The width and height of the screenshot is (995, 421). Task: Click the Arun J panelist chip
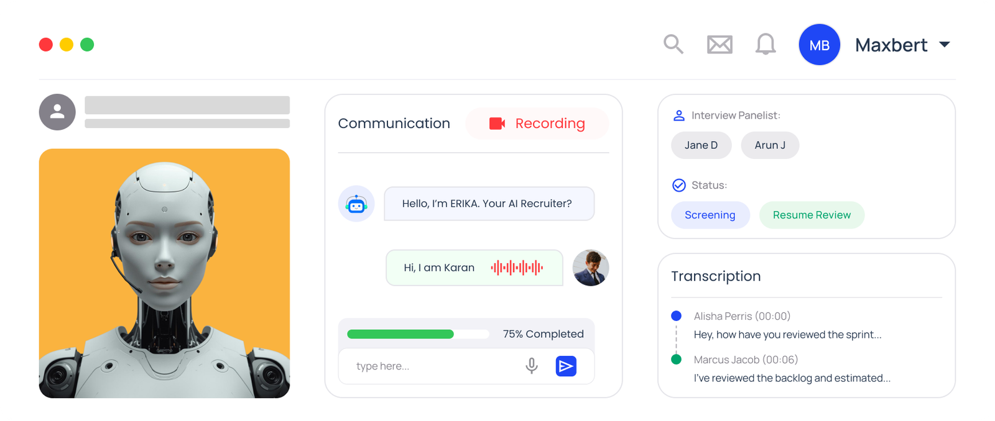tap(770, 145)
